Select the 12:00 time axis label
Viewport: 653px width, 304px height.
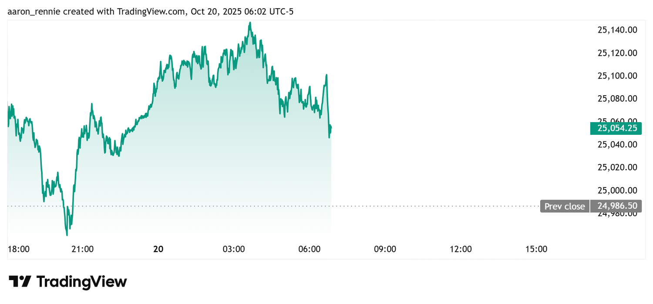pos(461,249)
